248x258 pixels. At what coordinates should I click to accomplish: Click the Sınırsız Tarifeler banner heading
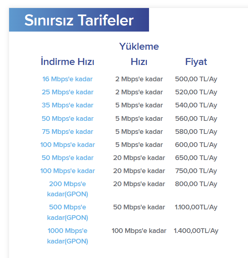[x=79, y=20]
